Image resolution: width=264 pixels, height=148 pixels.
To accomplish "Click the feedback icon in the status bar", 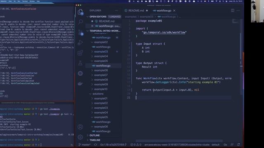I will (232, 144).
